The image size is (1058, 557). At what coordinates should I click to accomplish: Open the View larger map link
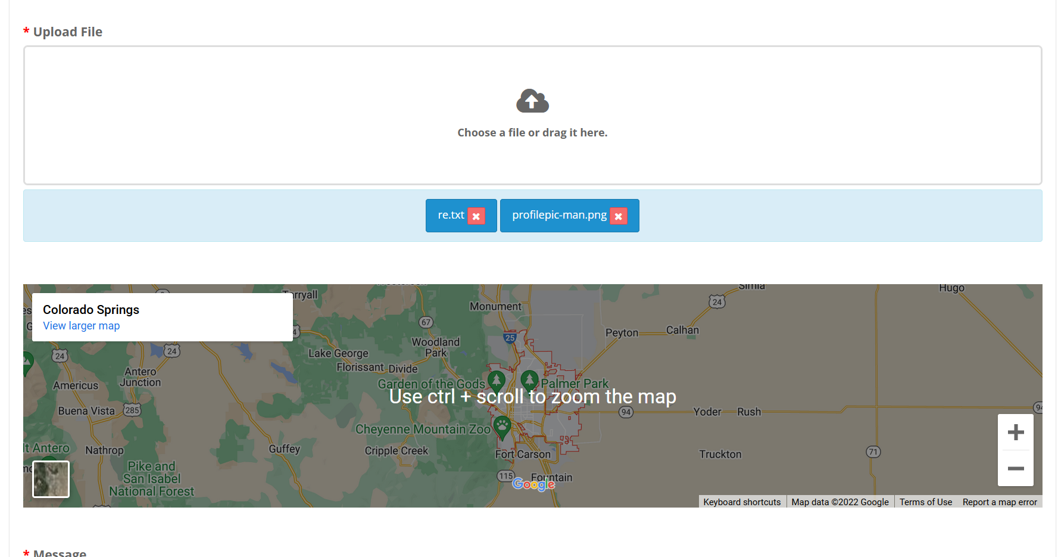pos(81,326)
